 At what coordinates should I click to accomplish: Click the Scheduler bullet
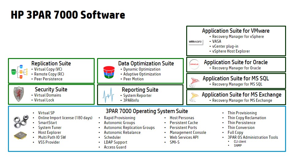(x=112, y=137)
